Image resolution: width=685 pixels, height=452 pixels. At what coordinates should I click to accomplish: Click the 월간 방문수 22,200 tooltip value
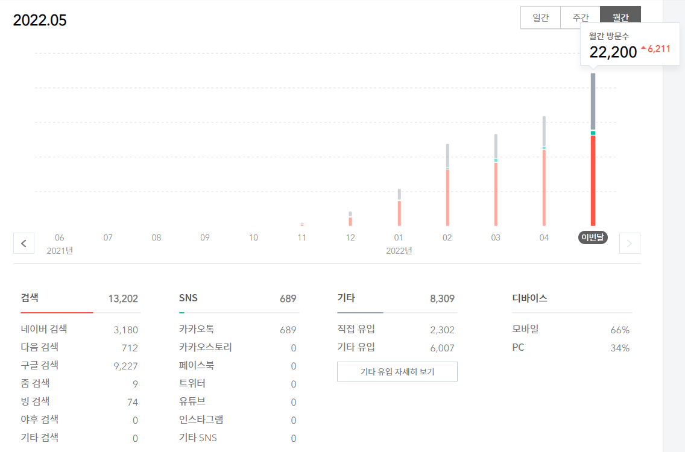tap(613, 52)
